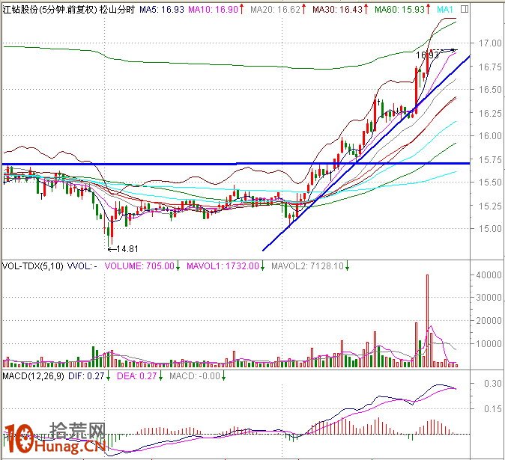The height and width of the screenshot is (460, 505).
Task: Click the 40000 volume axis label
Action: tap(490, 275)
